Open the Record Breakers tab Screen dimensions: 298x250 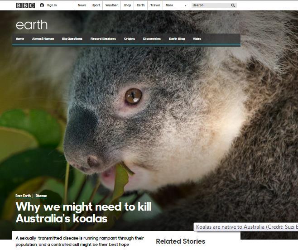pyautogui.click(x=103, y=39)
